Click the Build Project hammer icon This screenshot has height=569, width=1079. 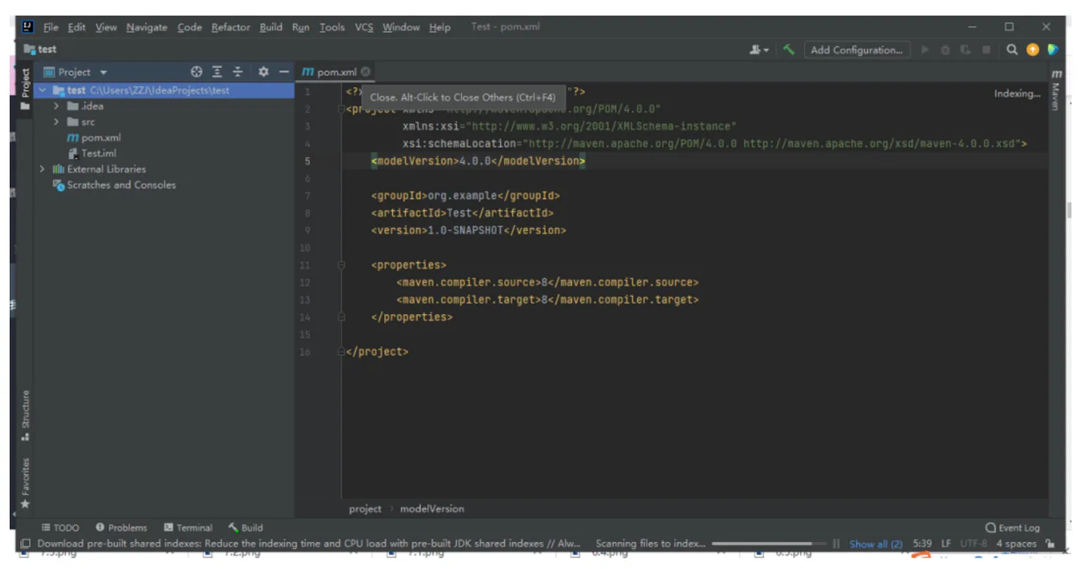coord(788,50)
